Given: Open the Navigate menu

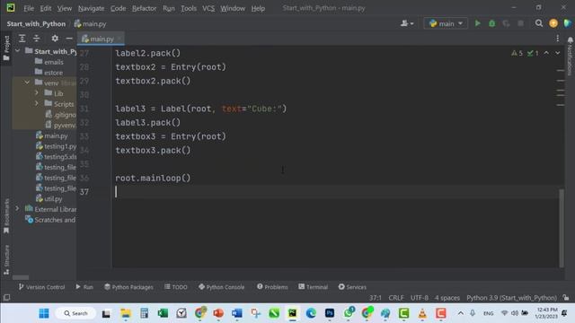Looking at the screenshot, I should coord(92,8).
